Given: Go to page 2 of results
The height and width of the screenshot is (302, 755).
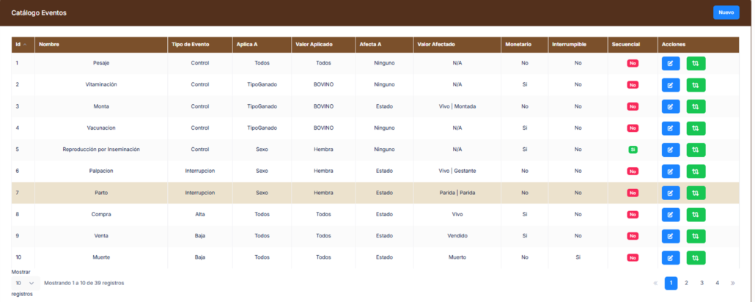Looking at the screenshot, I should (686, 283).
